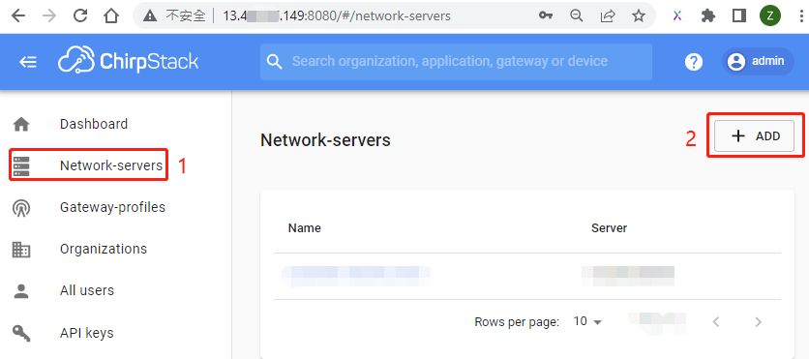Collapse the sidebar with the menu-arrow icon
Image resolution: width=809 pixels, height=359 pixels.
pos(27,62)
